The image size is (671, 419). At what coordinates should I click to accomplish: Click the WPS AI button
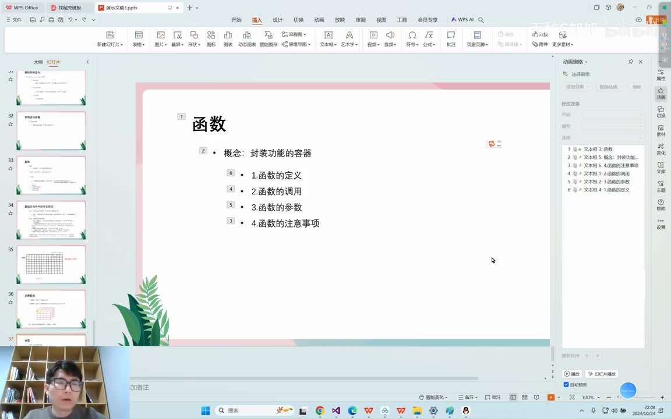pyautogui.click(x=462, y=20)
